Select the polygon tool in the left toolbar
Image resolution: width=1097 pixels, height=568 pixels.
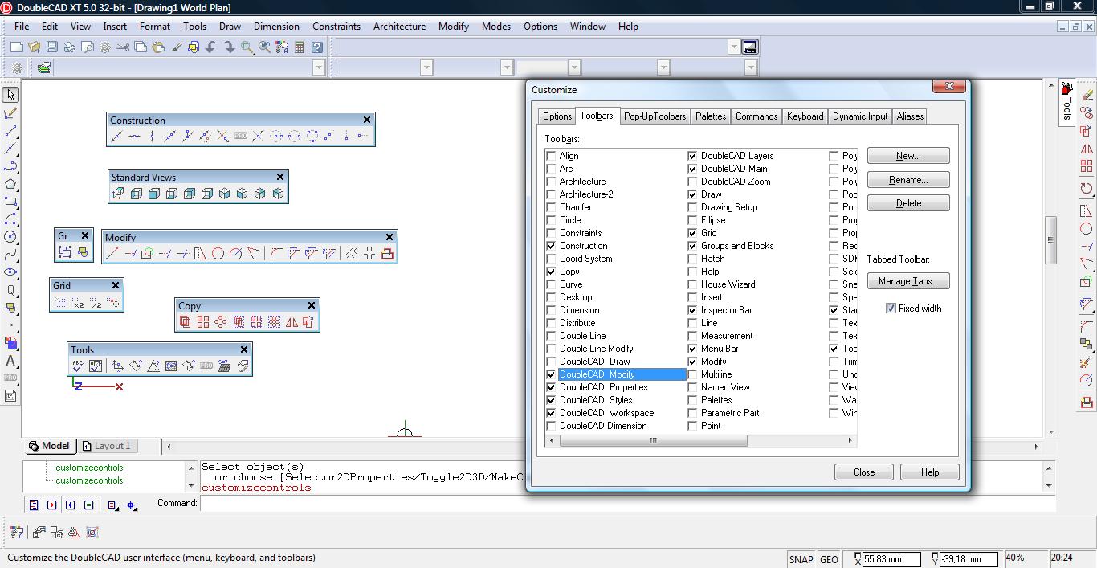(10, 184)
